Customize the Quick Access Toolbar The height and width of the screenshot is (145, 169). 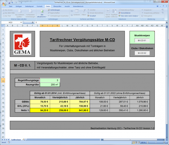[x=21, y=3]
